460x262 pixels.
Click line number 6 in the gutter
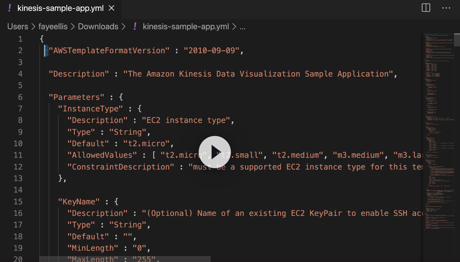click(20, 97)
